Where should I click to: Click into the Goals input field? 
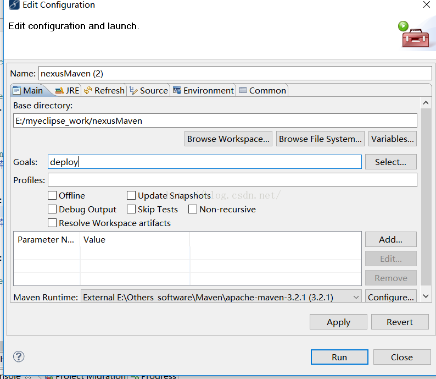pos(205,162)
